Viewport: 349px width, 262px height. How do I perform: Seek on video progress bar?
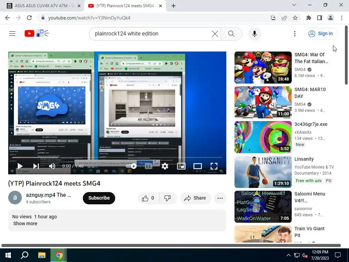tap(117, 158)
